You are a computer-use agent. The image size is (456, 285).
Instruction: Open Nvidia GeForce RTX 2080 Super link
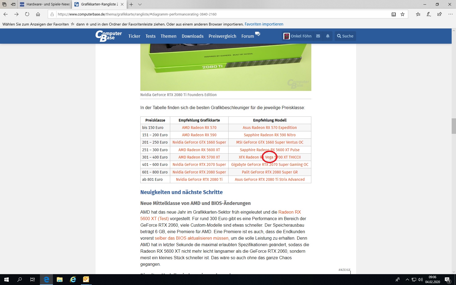click(x=199, y=172)
